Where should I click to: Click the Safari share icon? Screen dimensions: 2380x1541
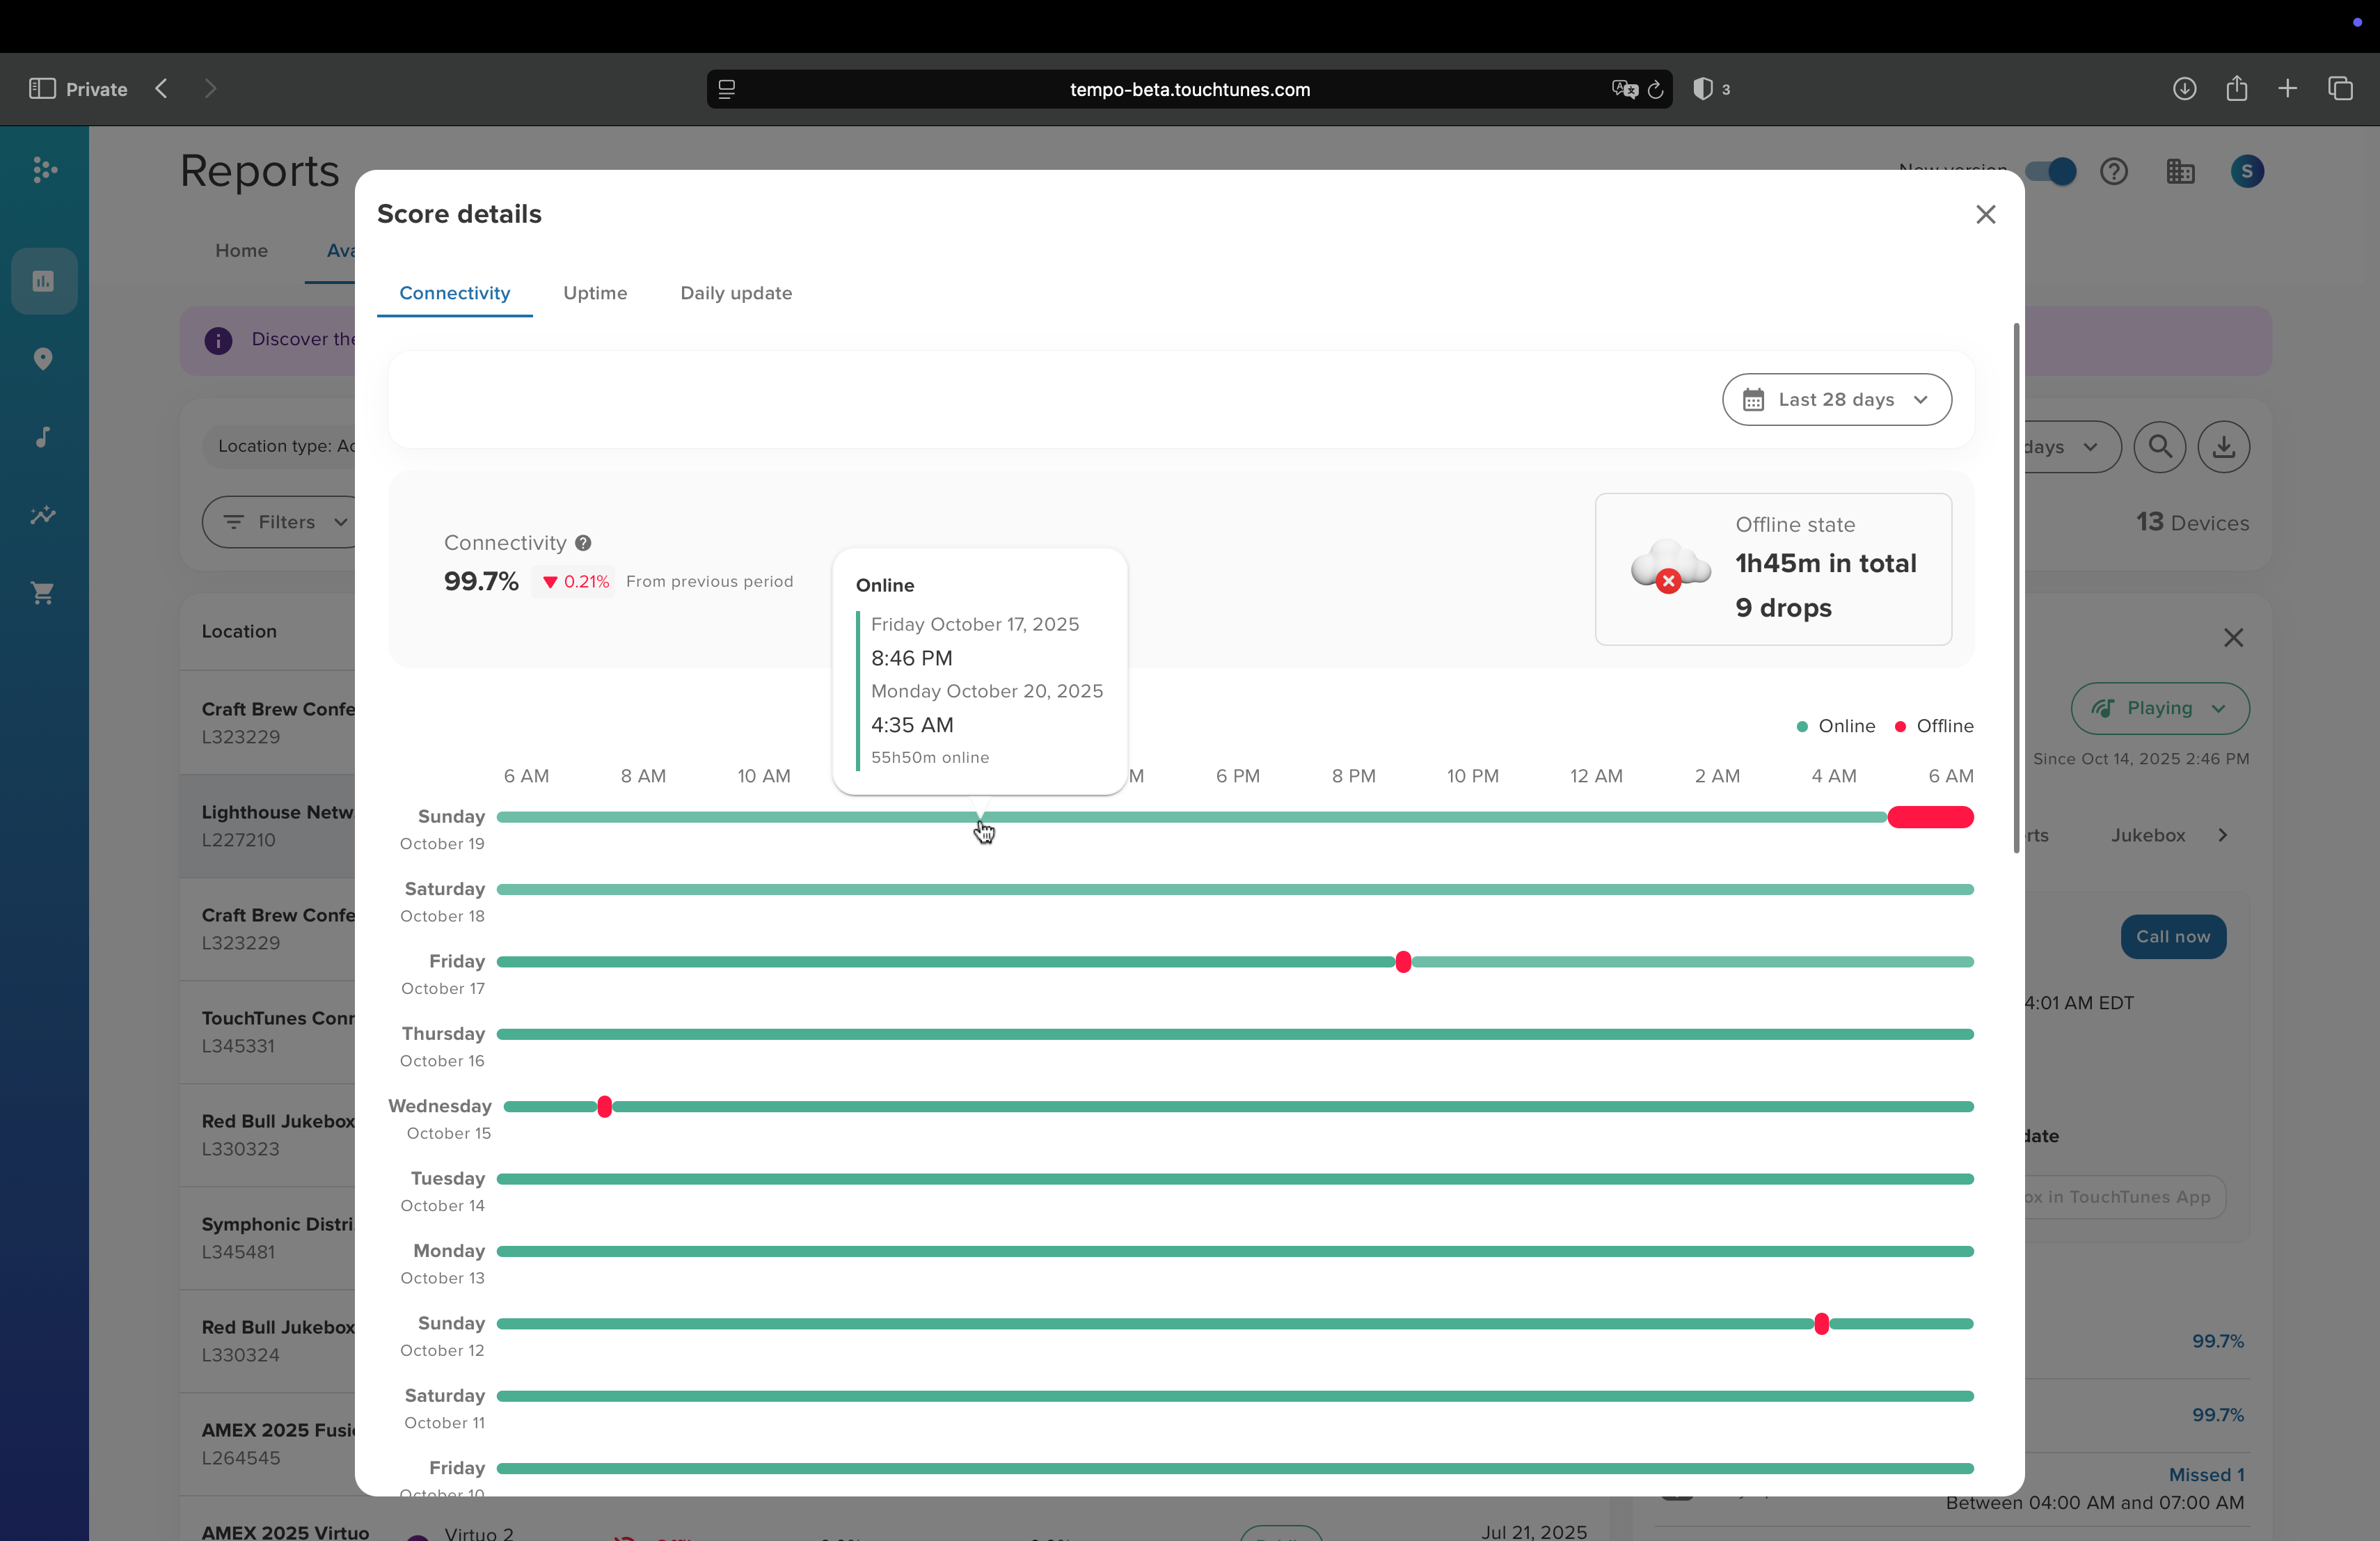point(2237,89)
